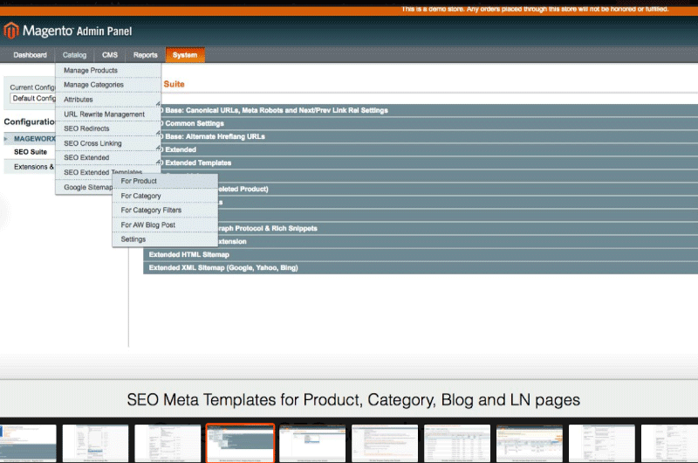Choose For Category Filters option
698x463 pixels.
tap(165, 210)
